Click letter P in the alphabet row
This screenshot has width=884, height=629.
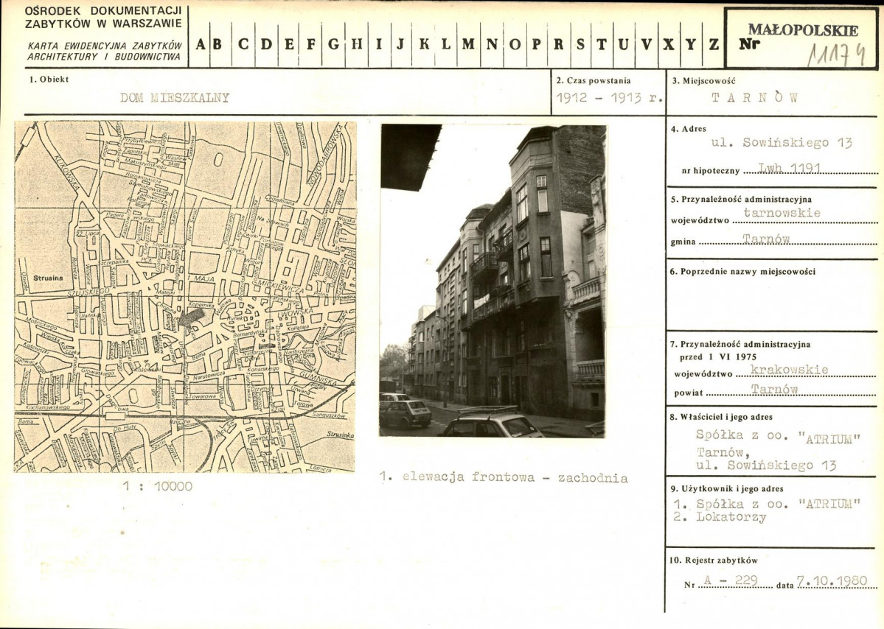pyautogui.click(x=536, y=44)
